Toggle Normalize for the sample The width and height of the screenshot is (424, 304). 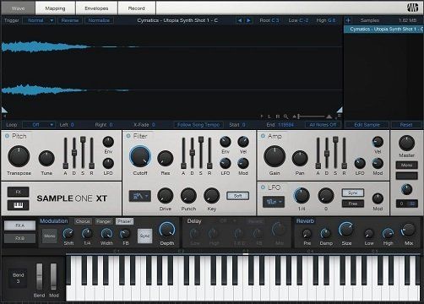tap(99, 20)
